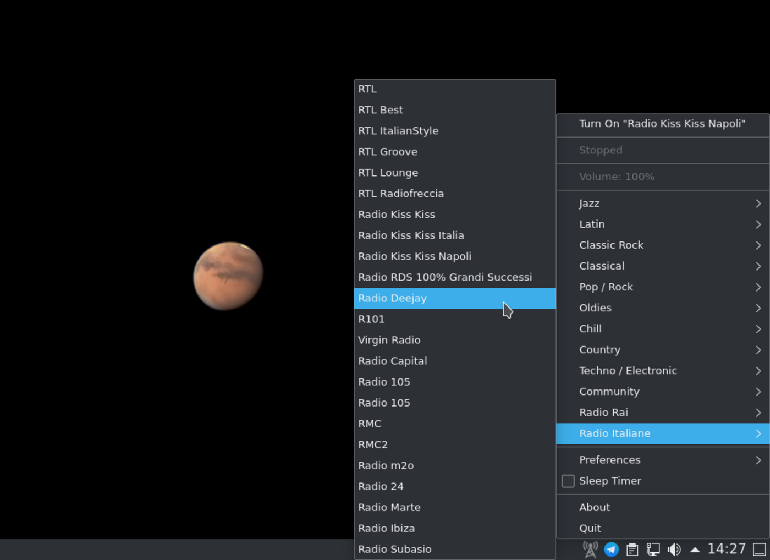
Task: Open the About entry
Action: (x=594, y=507)
